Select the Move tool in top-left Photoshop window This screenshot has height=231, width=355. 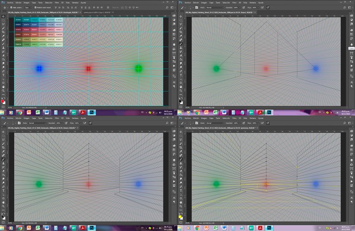pos(3,16)
